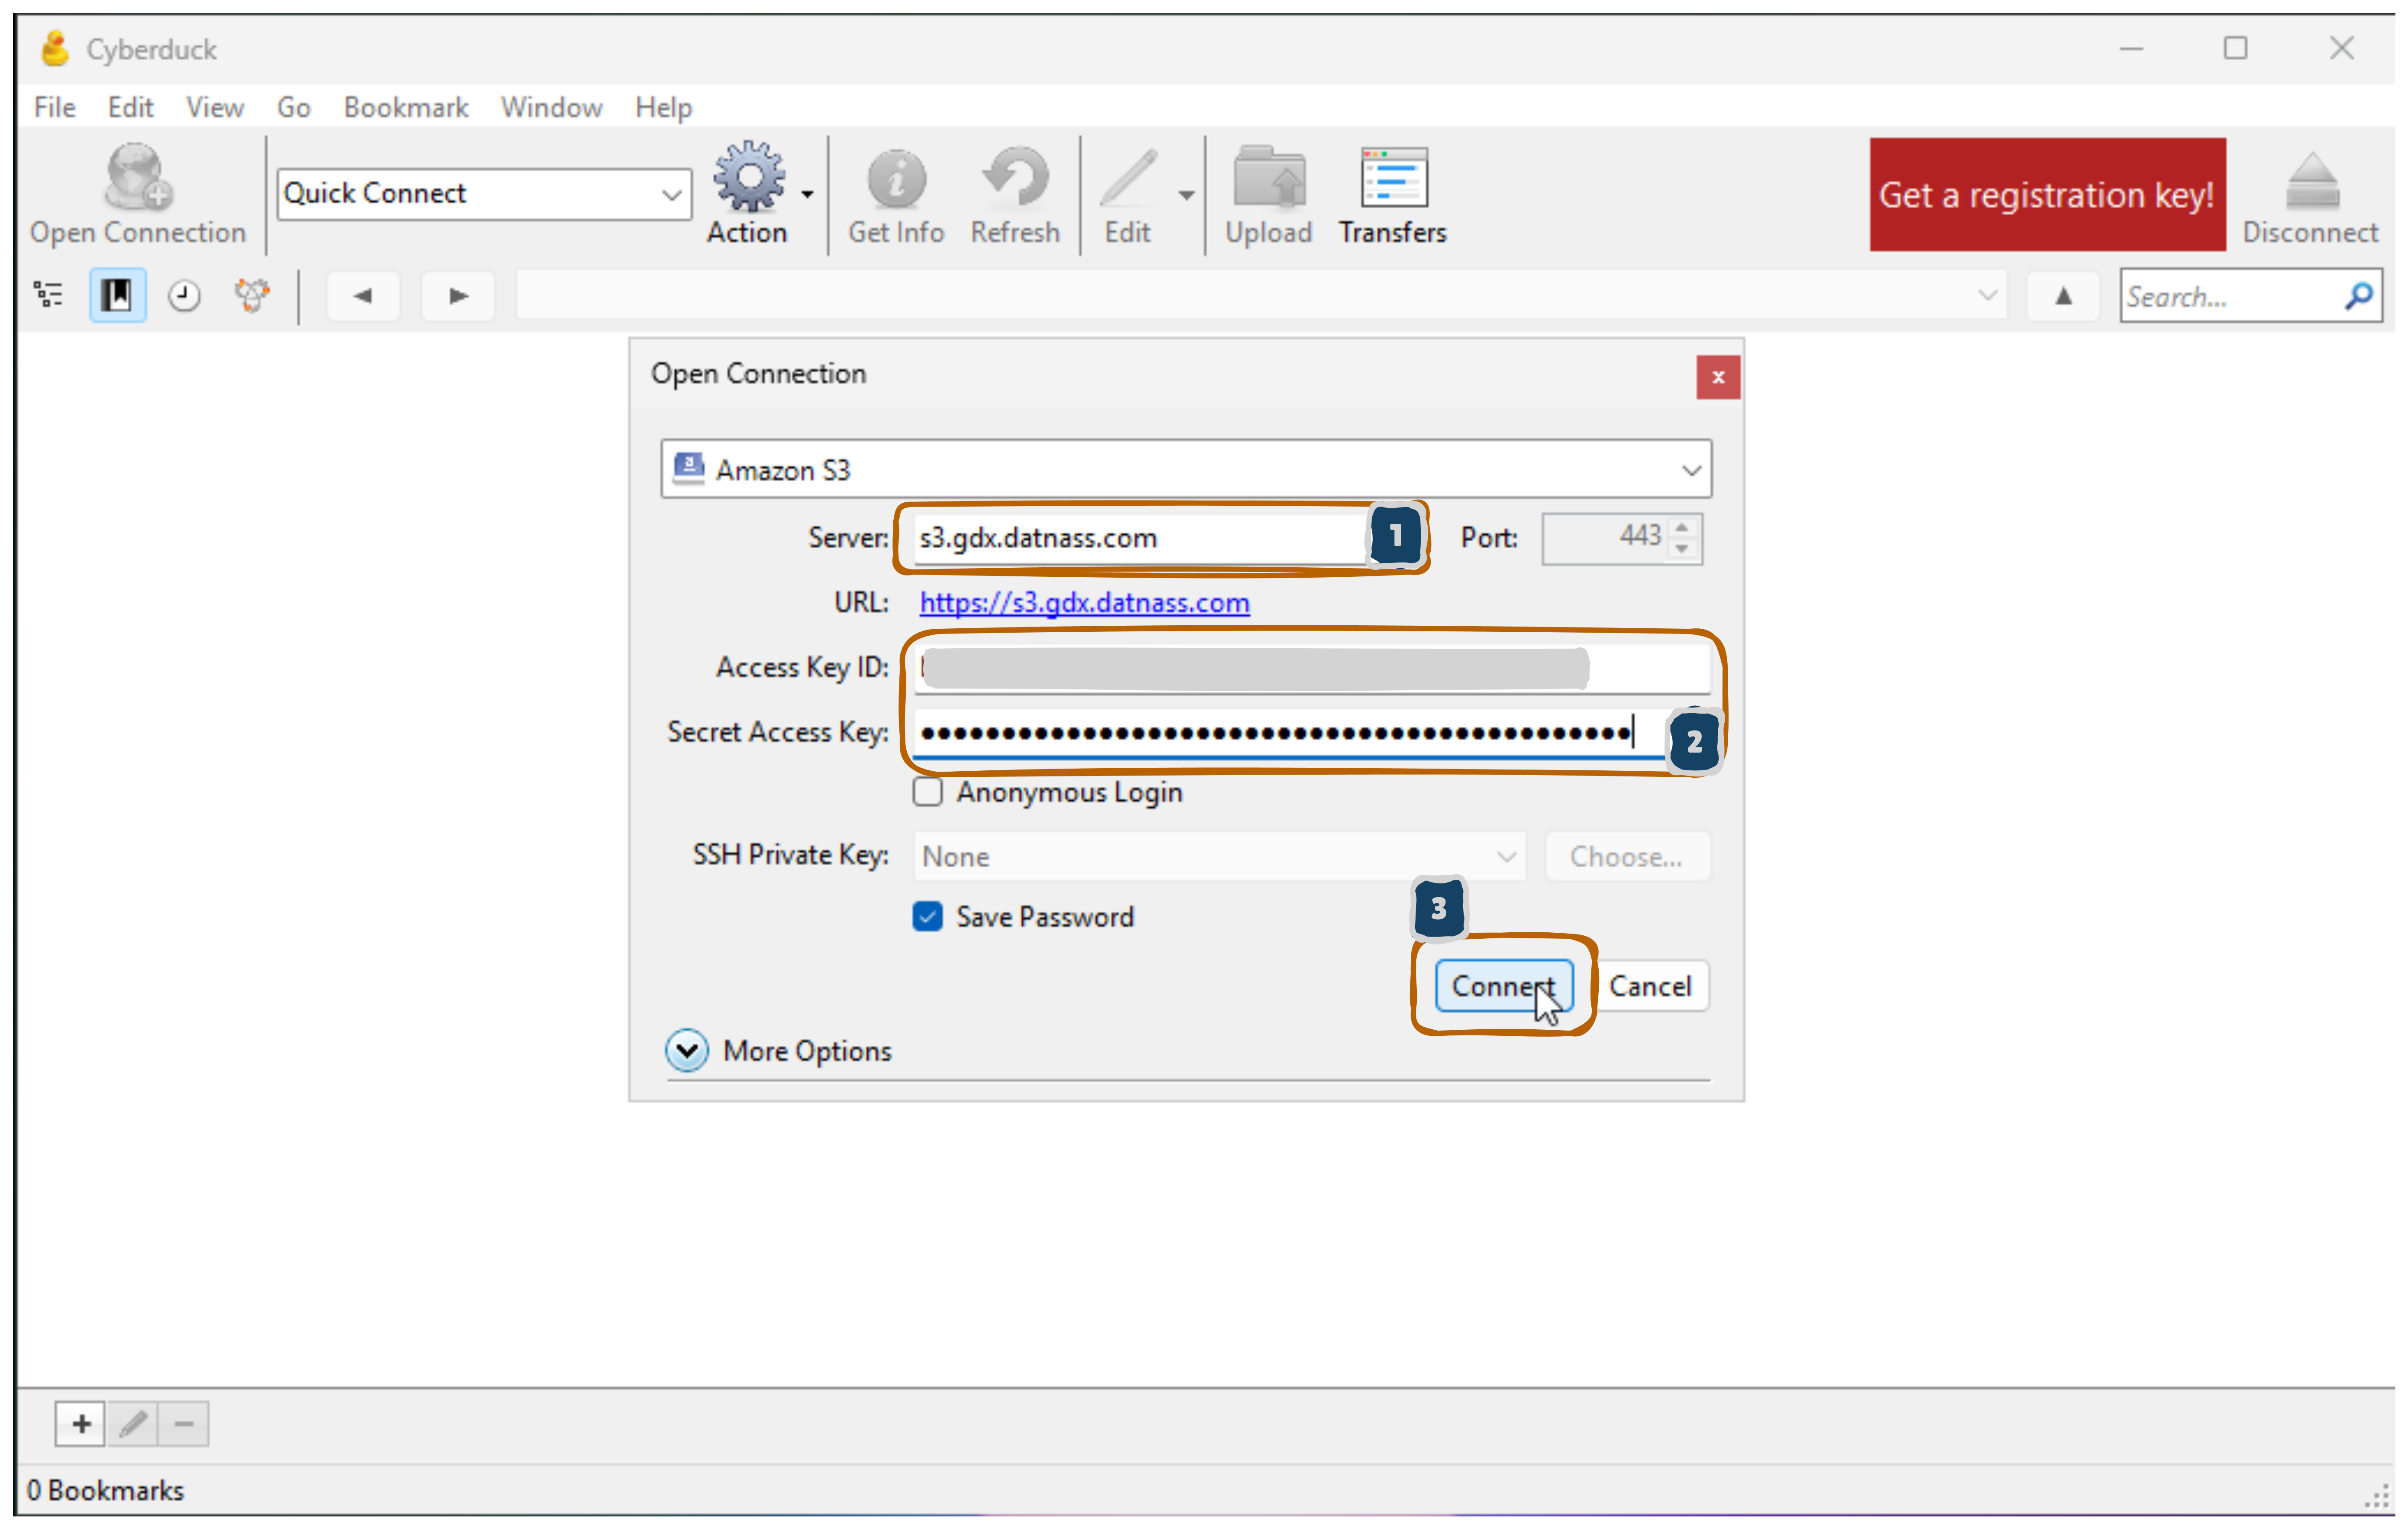This screenshot has width=2408, height=1529.
Task: Uncheck the Save Password checkbox
Action: point(927,917)
